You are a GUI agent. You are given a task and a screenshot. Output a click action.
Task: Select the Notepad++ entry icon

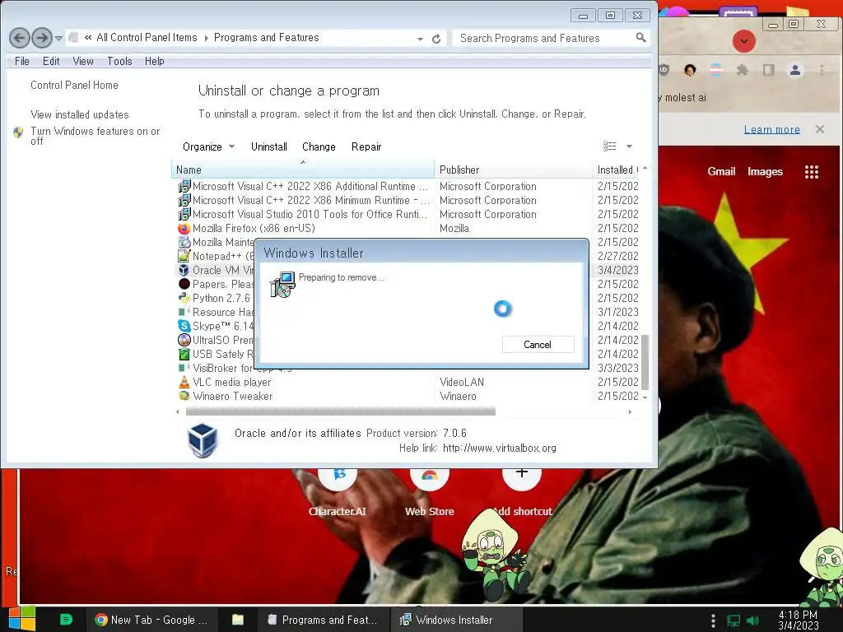click(x=184, y=257)
